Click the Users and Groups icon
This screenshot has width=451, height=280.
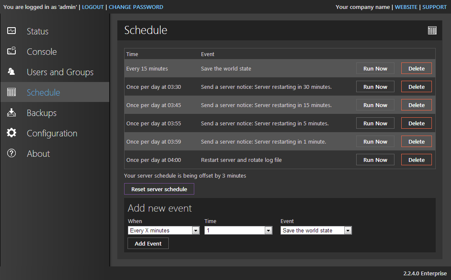coord(11,72)
